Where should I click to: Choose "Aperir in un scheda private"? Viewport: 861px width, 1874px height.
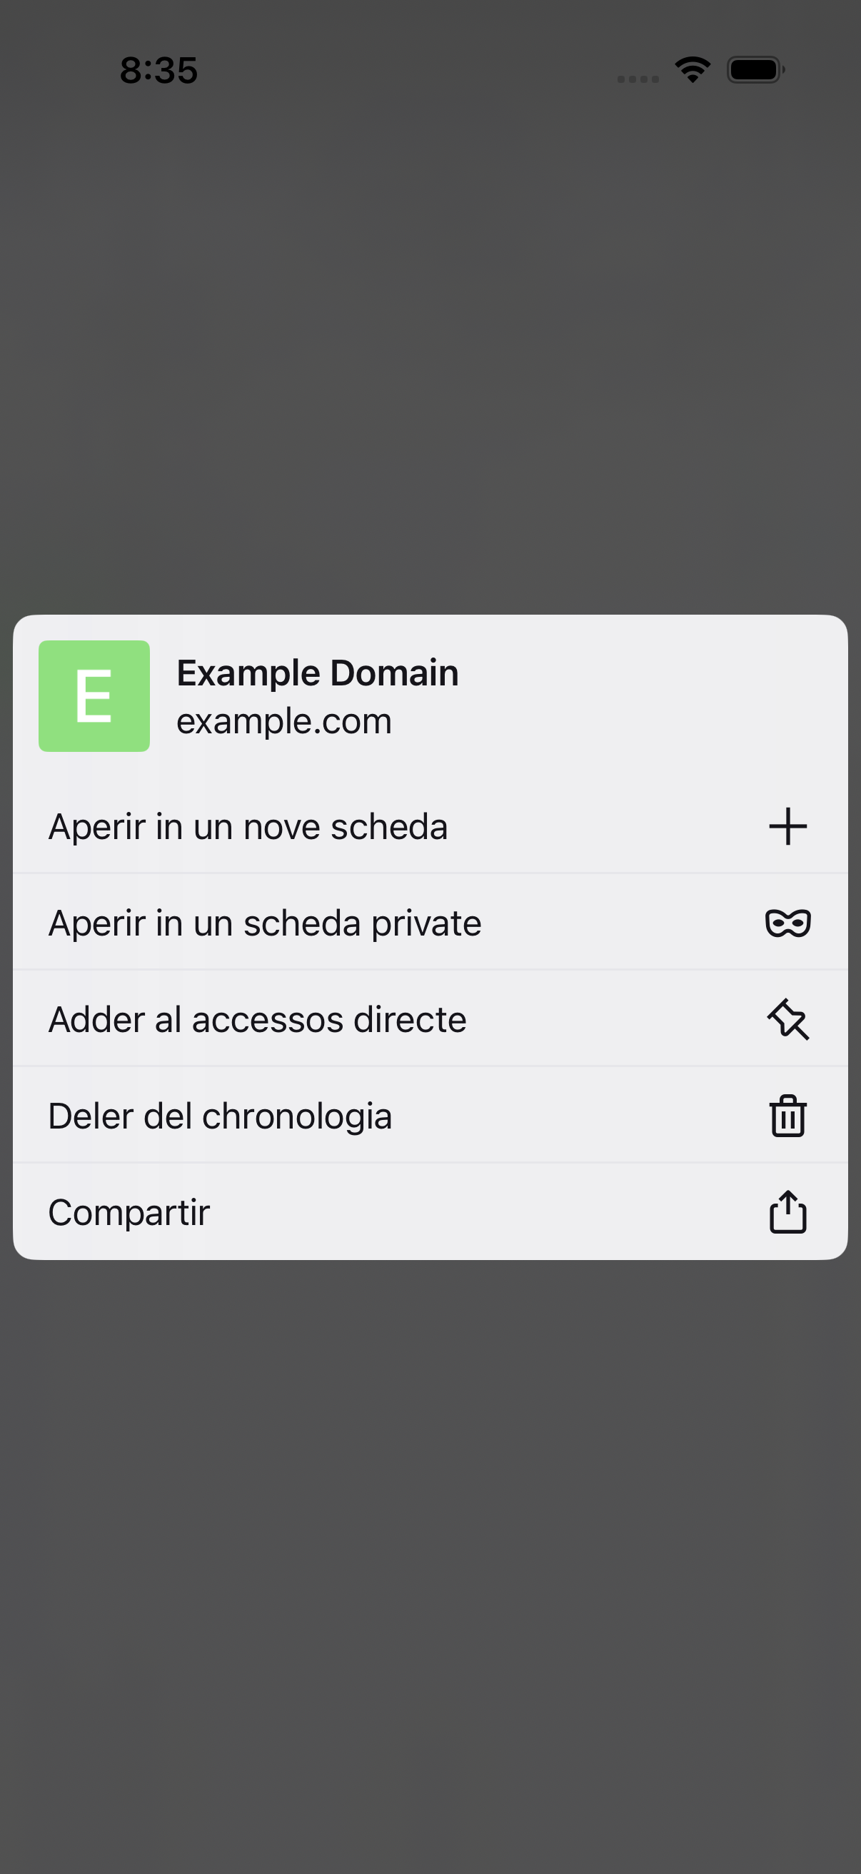[x=430, y=923]
